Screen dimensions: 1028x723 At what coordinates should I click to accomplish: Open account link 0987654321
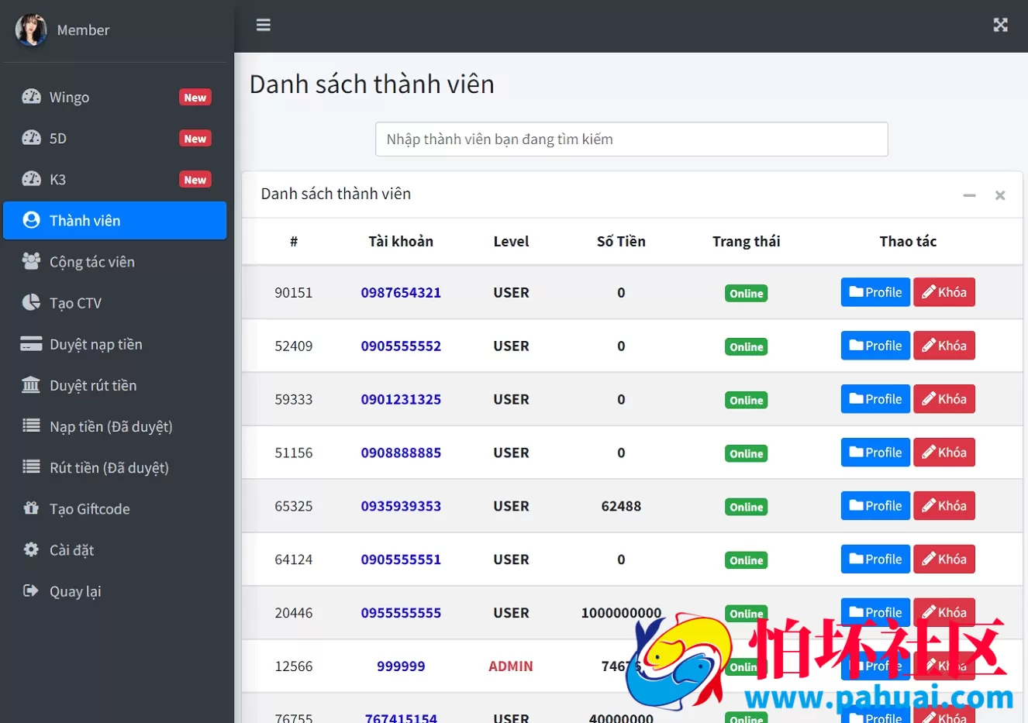[401, 293]
